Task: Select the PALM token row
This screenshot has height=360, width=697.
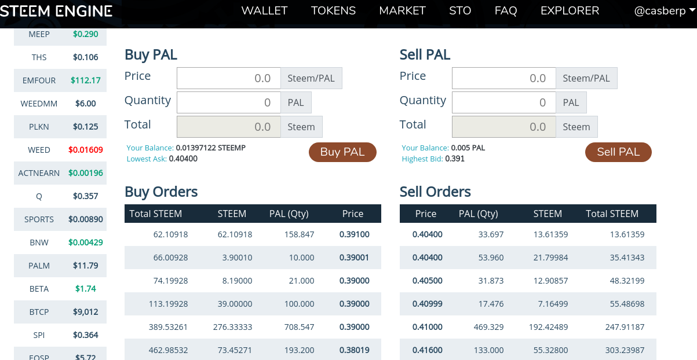Action: point(60,266)
